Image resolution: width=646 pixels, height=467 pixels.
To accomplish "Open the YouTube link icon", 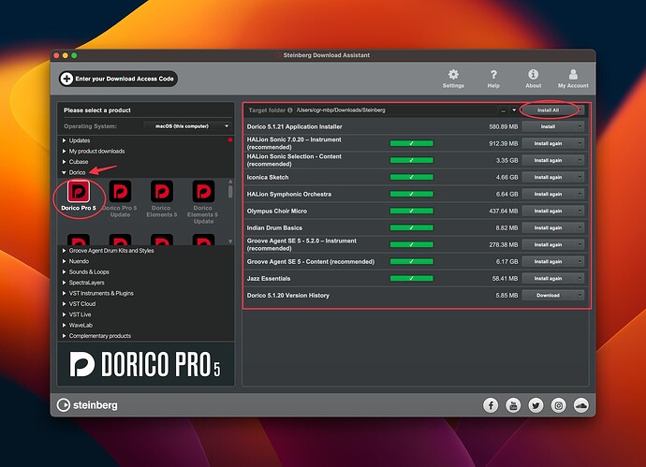I will click(x=513, y=405).
